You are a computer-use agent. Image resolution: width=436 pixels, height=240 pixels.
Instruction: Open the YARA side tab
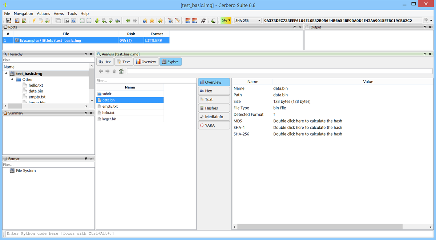[214, 125]
